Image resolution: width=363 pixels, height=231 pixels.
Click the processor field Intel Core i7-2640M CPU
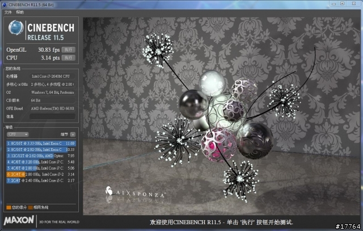(52, 76)
